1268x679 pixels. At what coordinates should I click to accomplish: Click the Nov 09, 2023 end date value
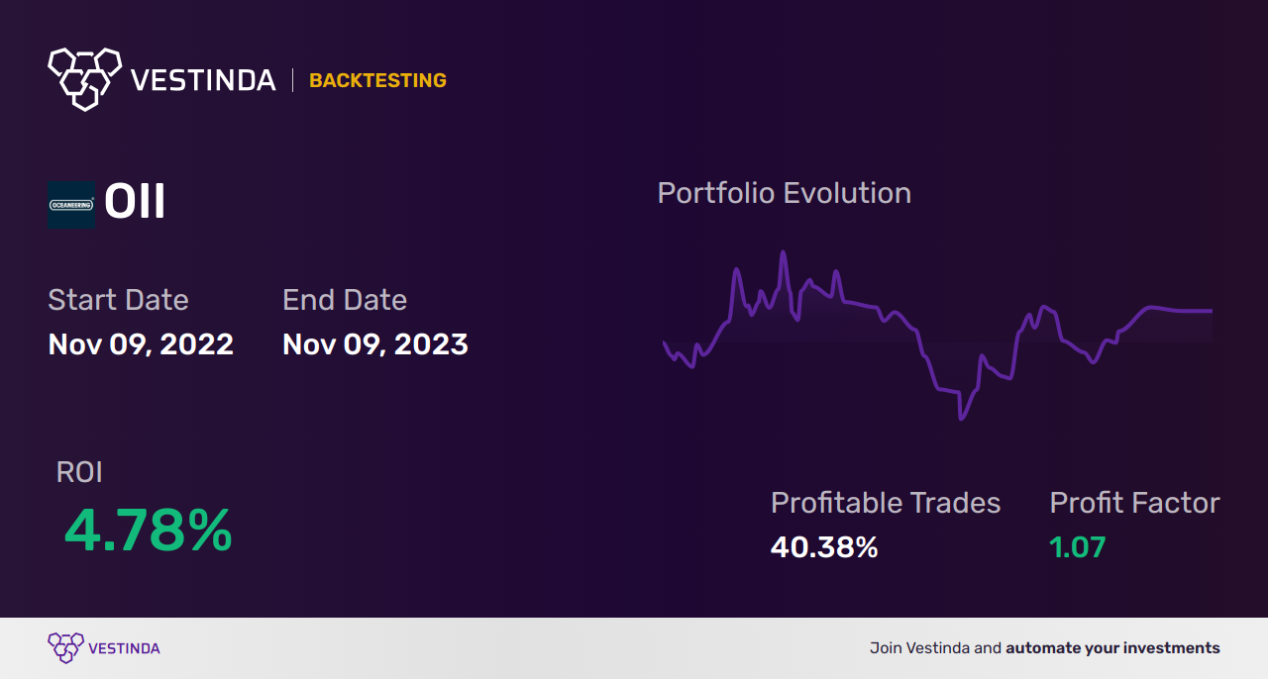[375, 344]
